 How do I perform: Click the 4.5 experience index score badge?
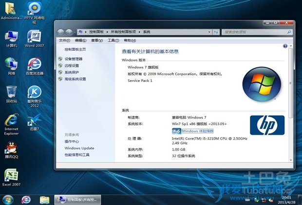coord(176,131)
